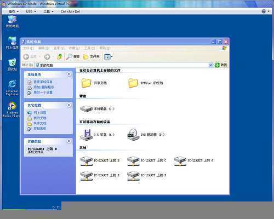Viewport: 274px width, 219px height.
Task: Click the Up folder green arrow icon
Action: click(x=60, y=57)
